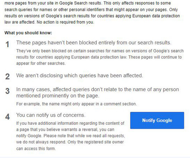
Task: Click the large number 2 list marker
Action: [8, 76]
